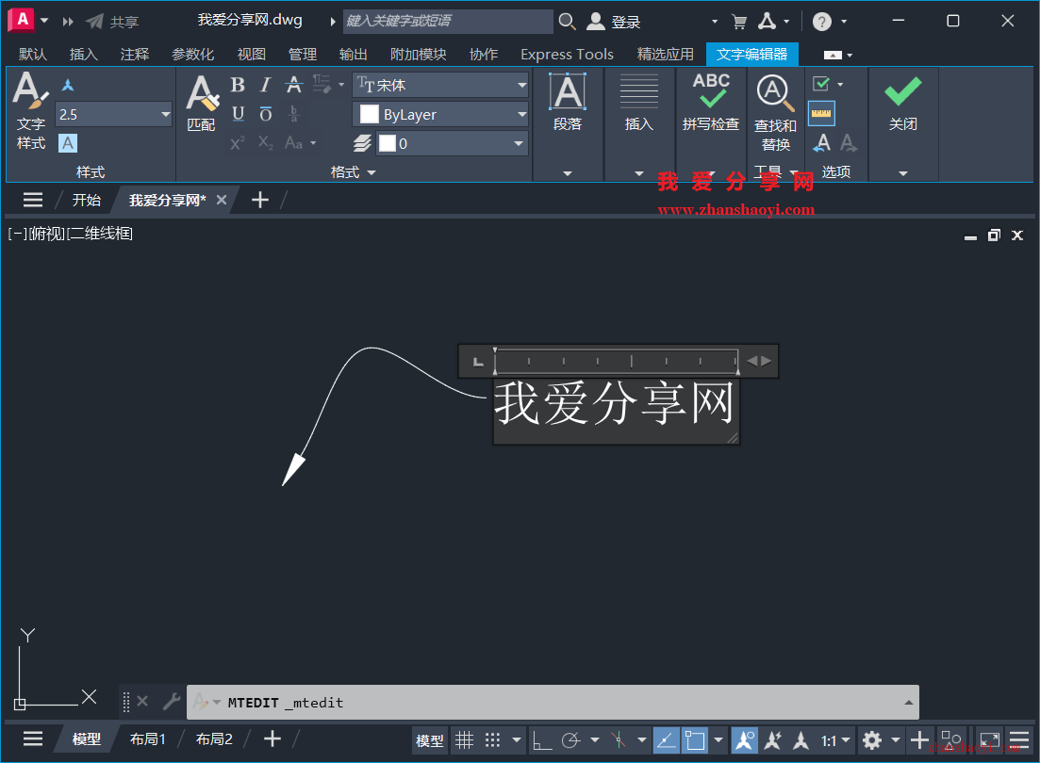Open the Autodesk App Store cart
This screenshot has height=763, width=1040.
[739, 22]
